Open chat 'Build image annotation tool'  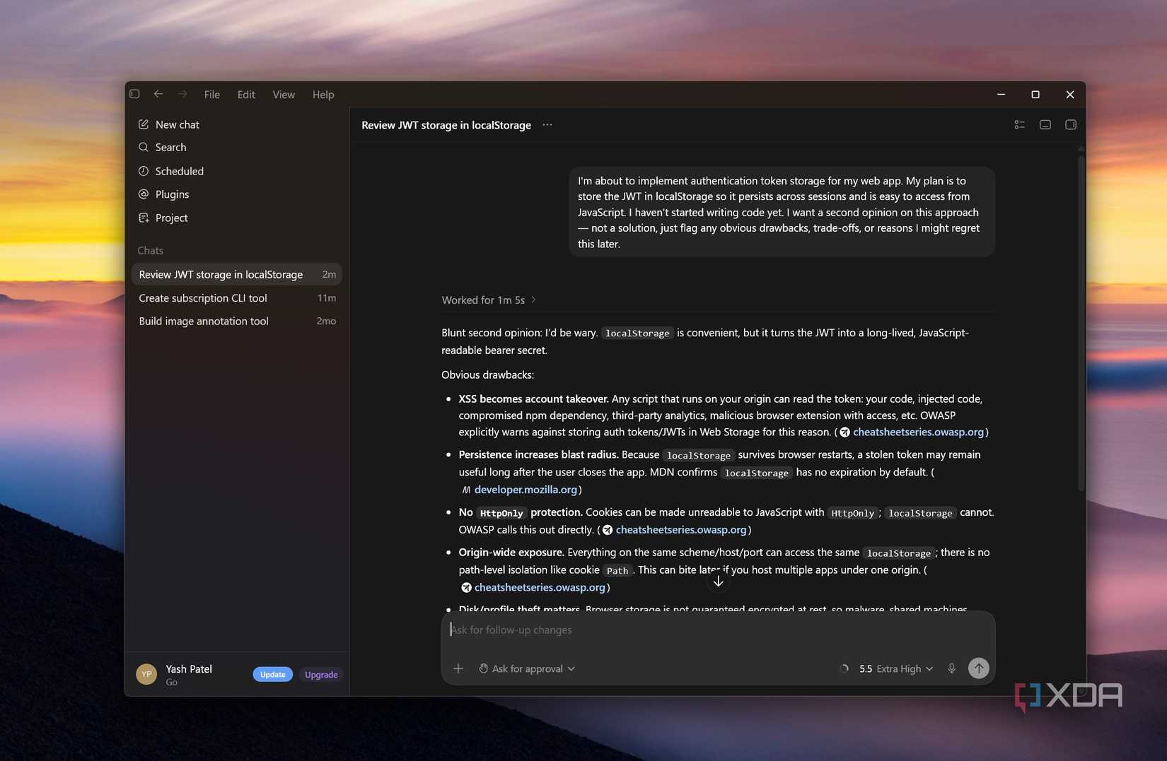point(237,321)
